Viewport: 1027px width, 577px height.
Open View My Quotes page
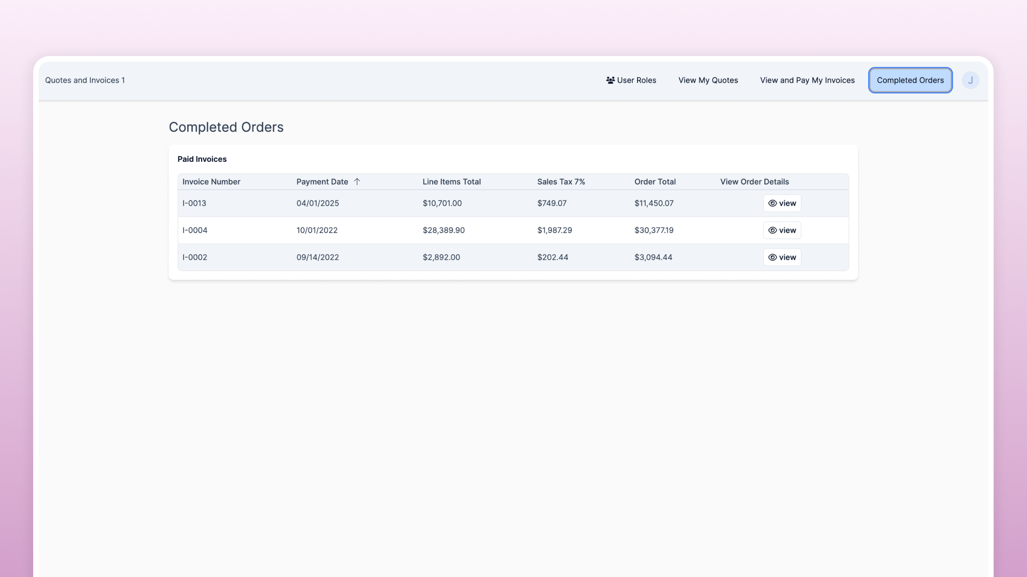(708, 80)
